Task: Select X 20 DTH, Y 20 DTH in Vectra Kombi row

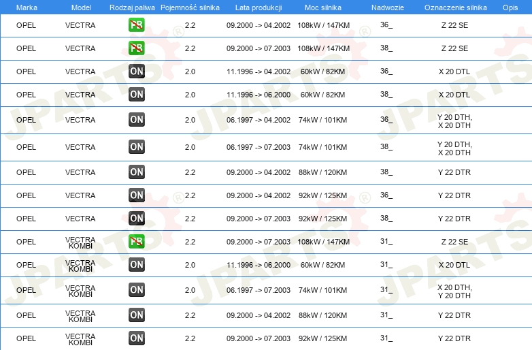Action: point(454,291)
